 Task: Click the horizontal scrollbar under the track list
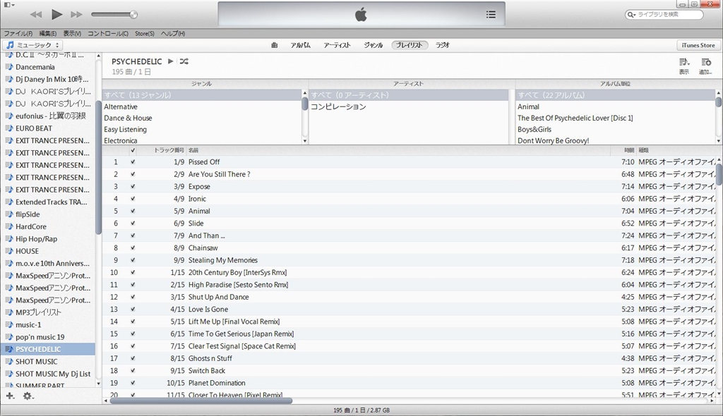[201, 400]
